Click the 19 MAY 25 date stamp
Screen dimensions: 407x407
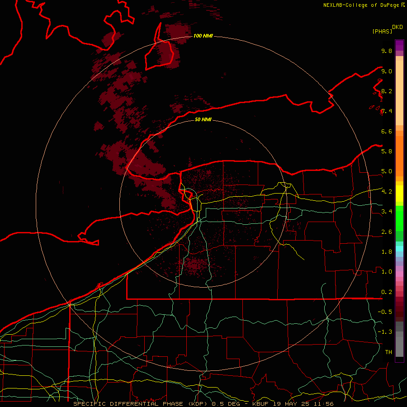(x=291, y=404)
